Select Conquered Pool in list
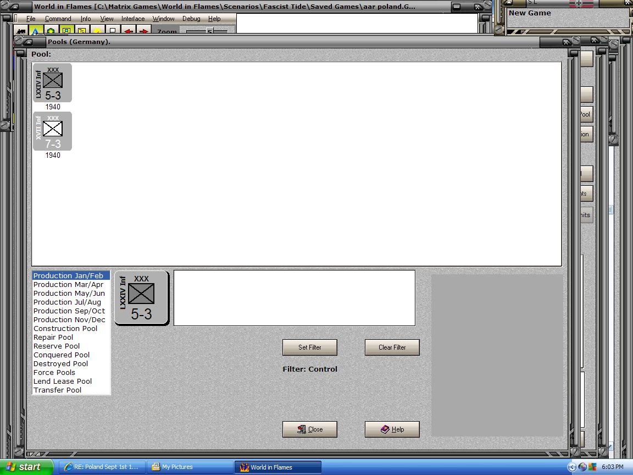The width and height of the screenshot is (633, 475). point(71,355)
